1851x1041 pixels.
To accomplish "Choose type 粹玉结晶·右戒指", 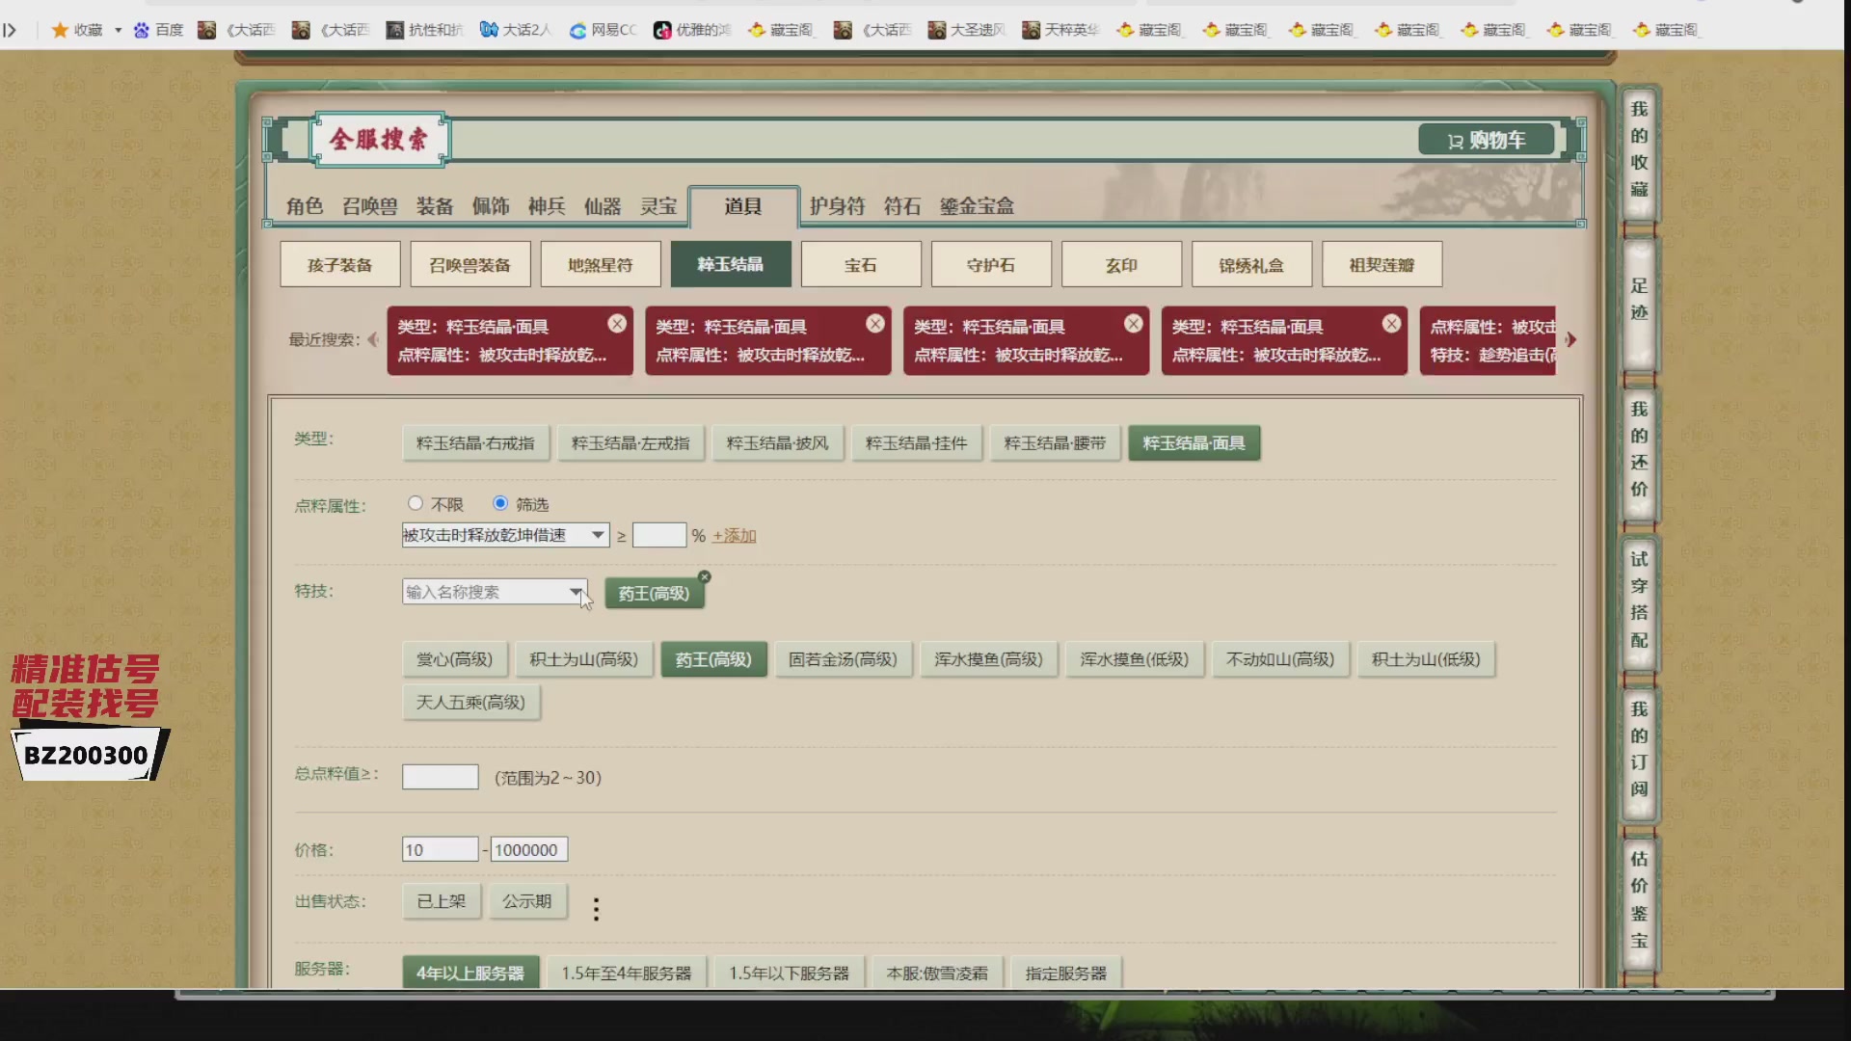I will pyautogui.click(x=475, y=443).
